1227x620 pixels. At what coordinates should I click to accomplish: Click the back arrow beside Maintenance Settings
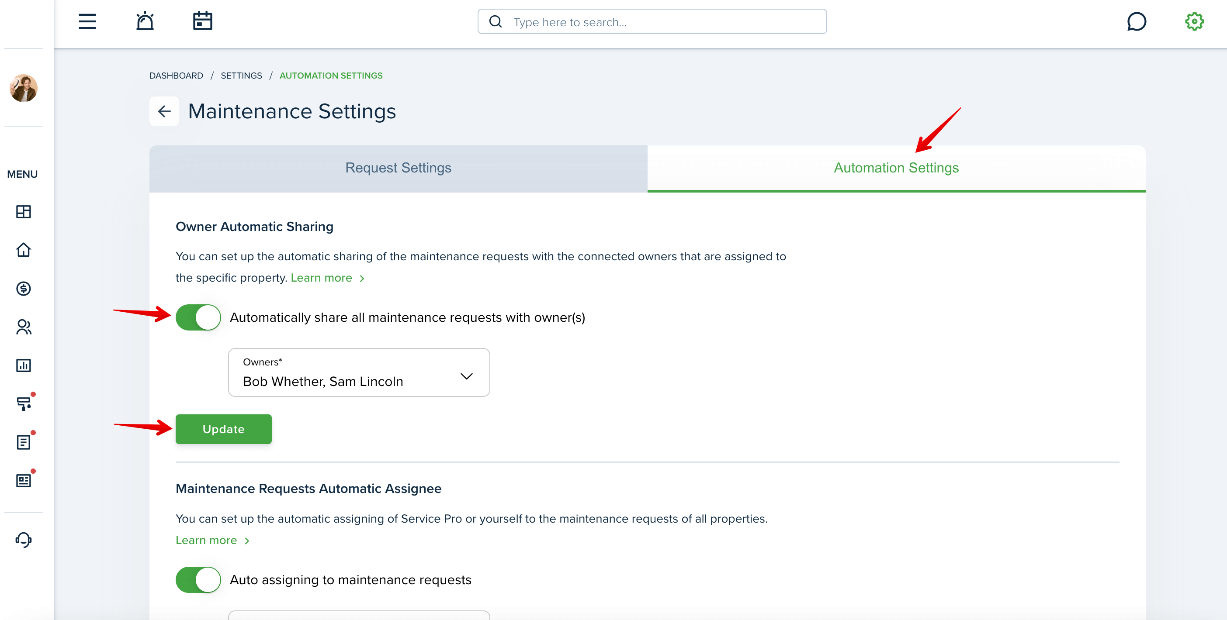click(x=164, y=111)
